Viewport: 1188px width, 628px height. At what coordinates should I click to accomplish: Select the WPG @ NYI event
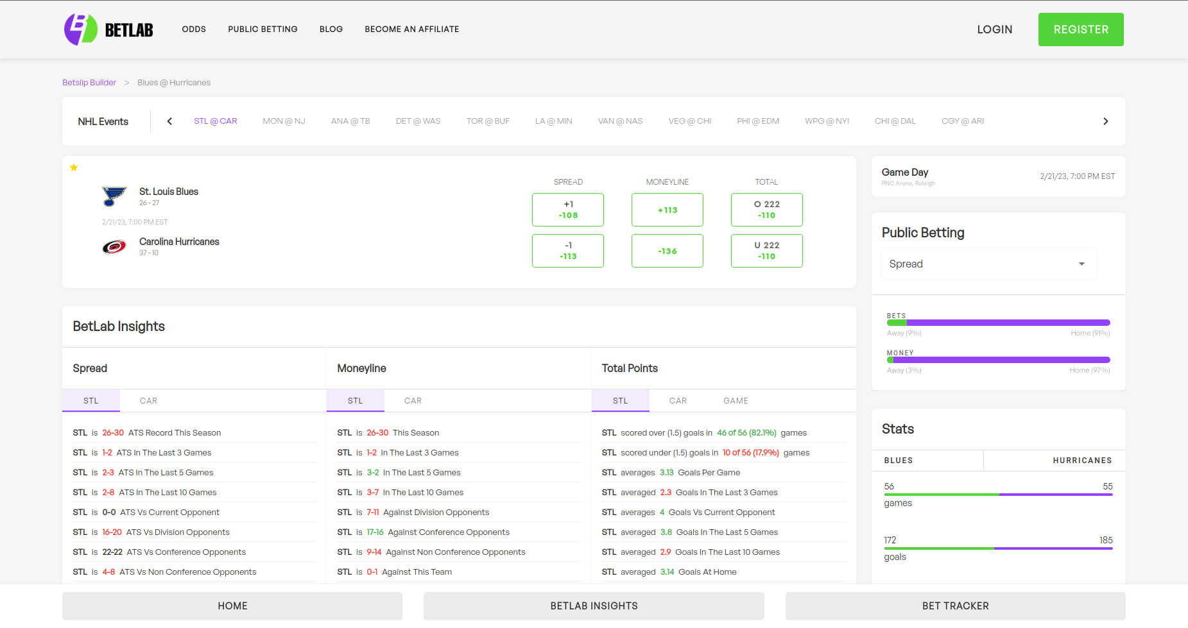tap(827, 121)
